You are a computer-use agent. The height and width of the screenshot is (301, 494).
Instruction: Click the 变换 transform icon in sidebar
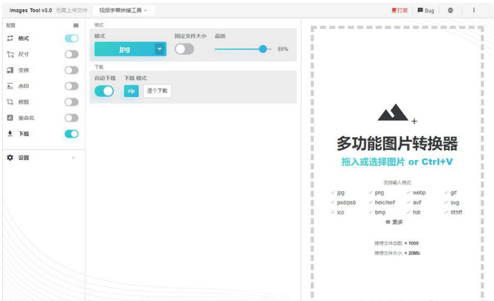(x=10, y=70)
